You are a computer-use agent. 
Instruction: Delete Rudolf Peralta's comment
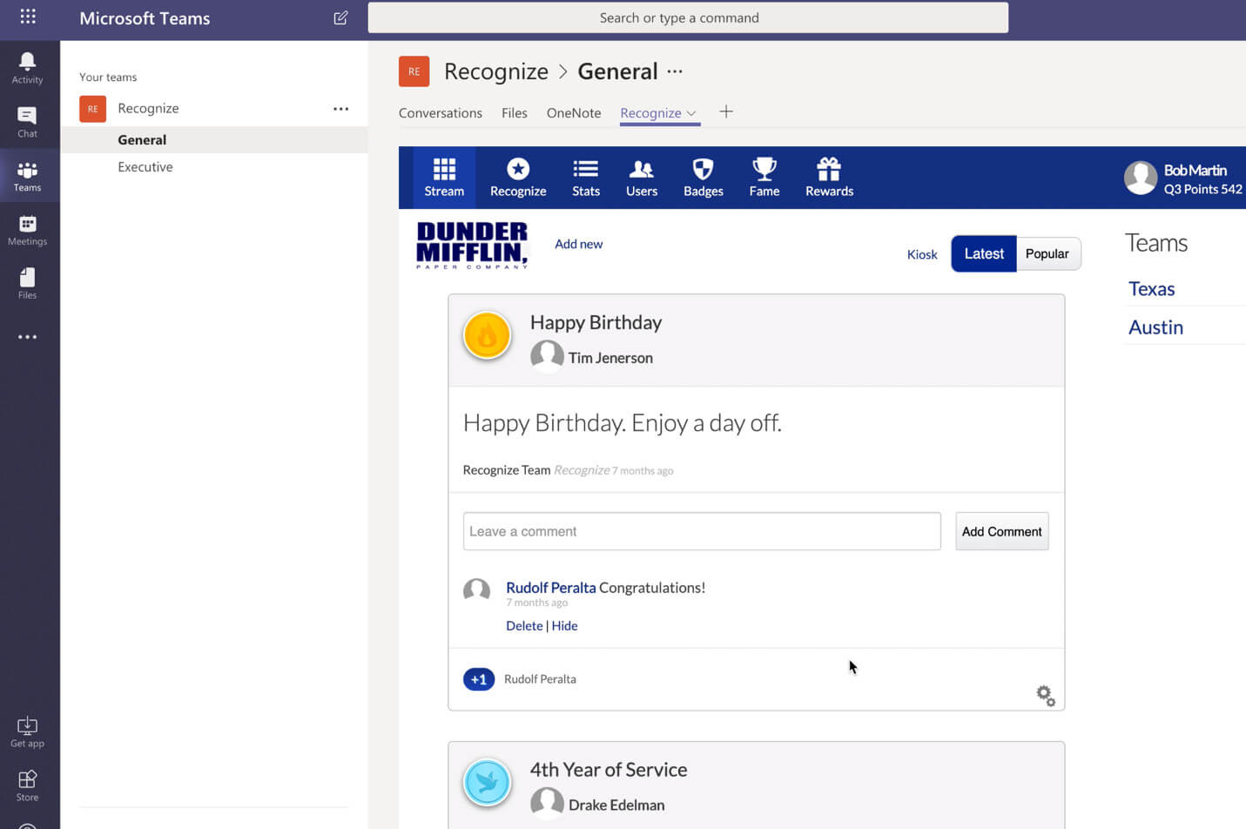point(524,625)
